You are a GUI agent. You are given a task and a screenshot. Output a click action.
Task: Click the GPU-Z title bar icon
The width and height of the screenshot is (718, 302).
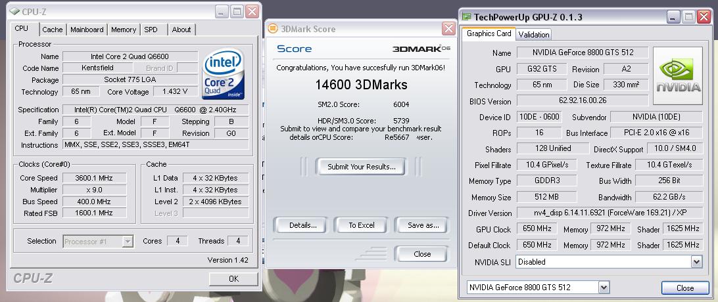[x=466, y=17]
